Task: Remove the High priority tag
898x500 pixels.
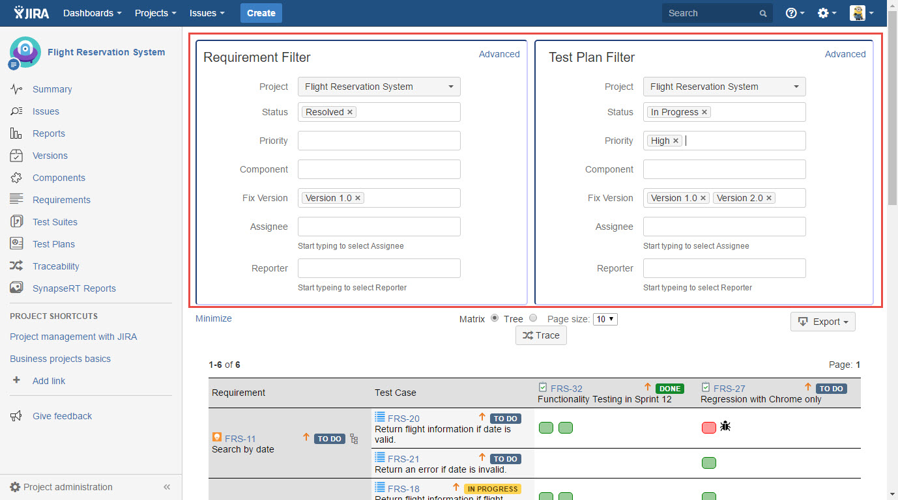Action: [x=676, y=141]
